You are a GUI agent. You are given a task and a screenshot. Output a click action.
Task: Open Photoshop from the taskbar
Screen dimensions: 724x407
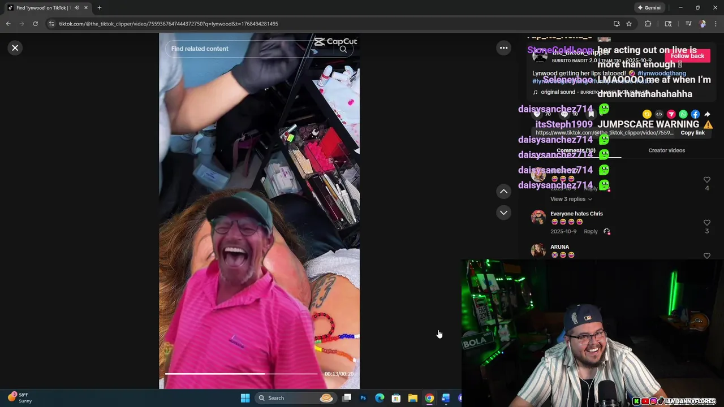363,398
